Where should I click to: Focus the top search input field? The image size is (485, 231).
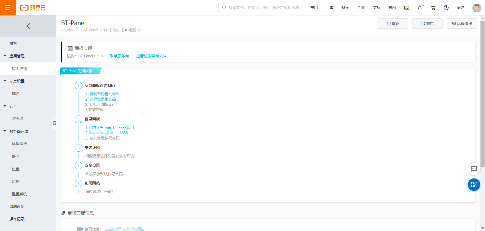click(260, 8)
